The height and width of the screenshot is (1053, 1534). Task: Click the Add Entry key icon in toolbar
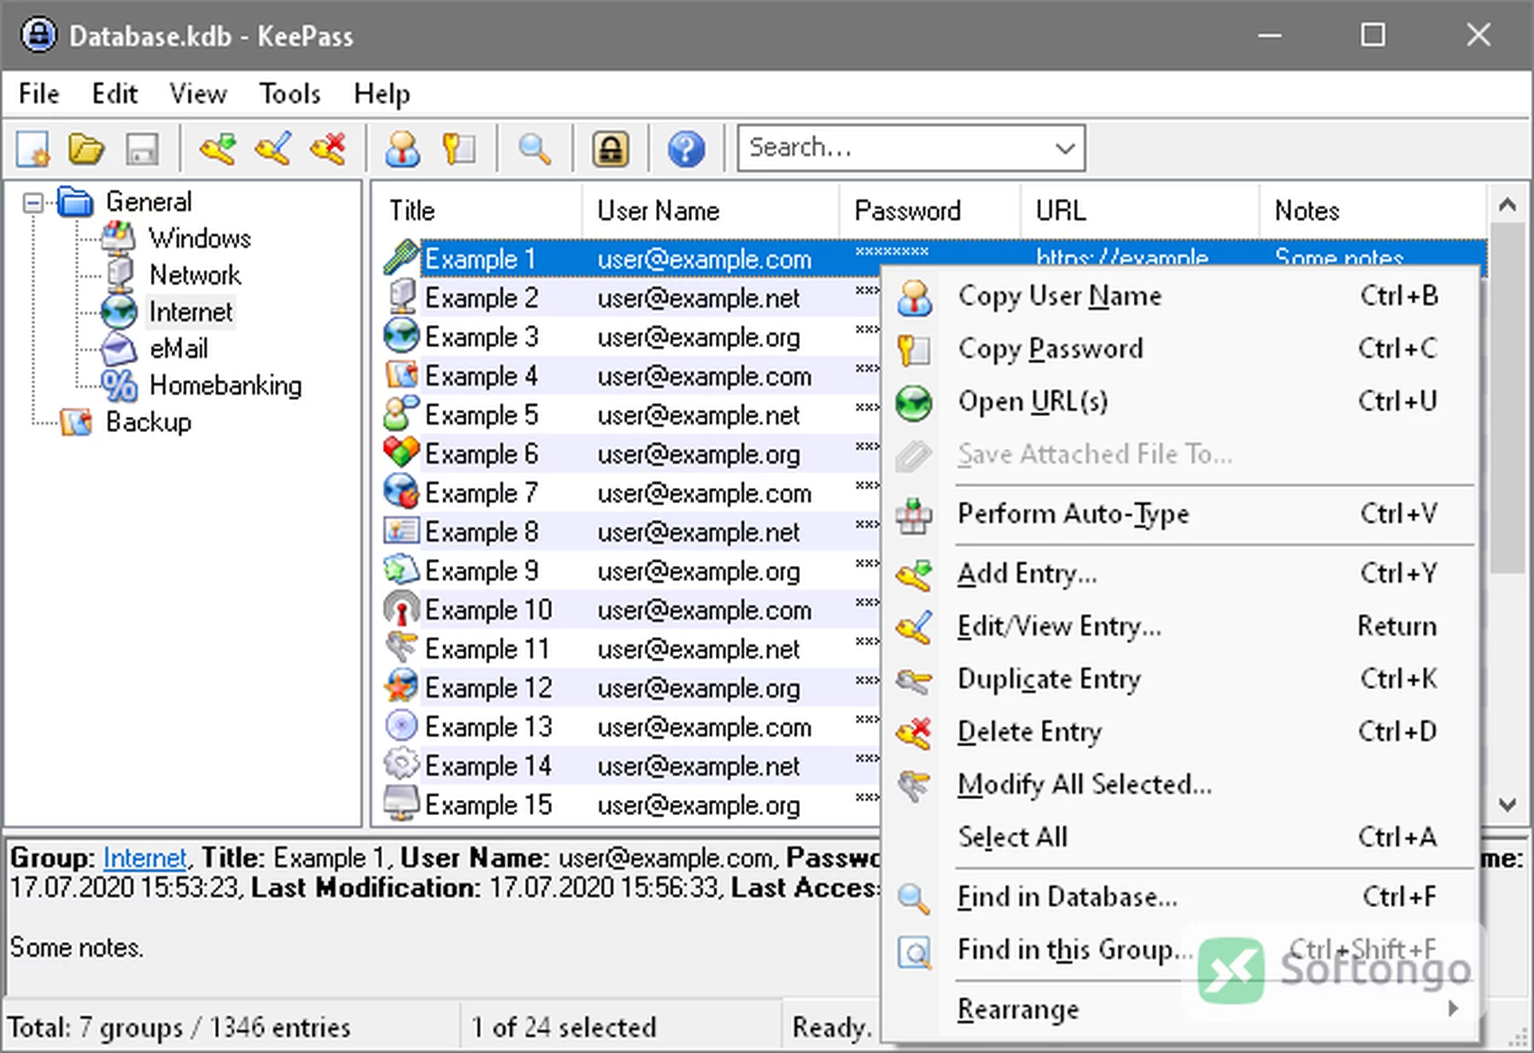point(217,148)
